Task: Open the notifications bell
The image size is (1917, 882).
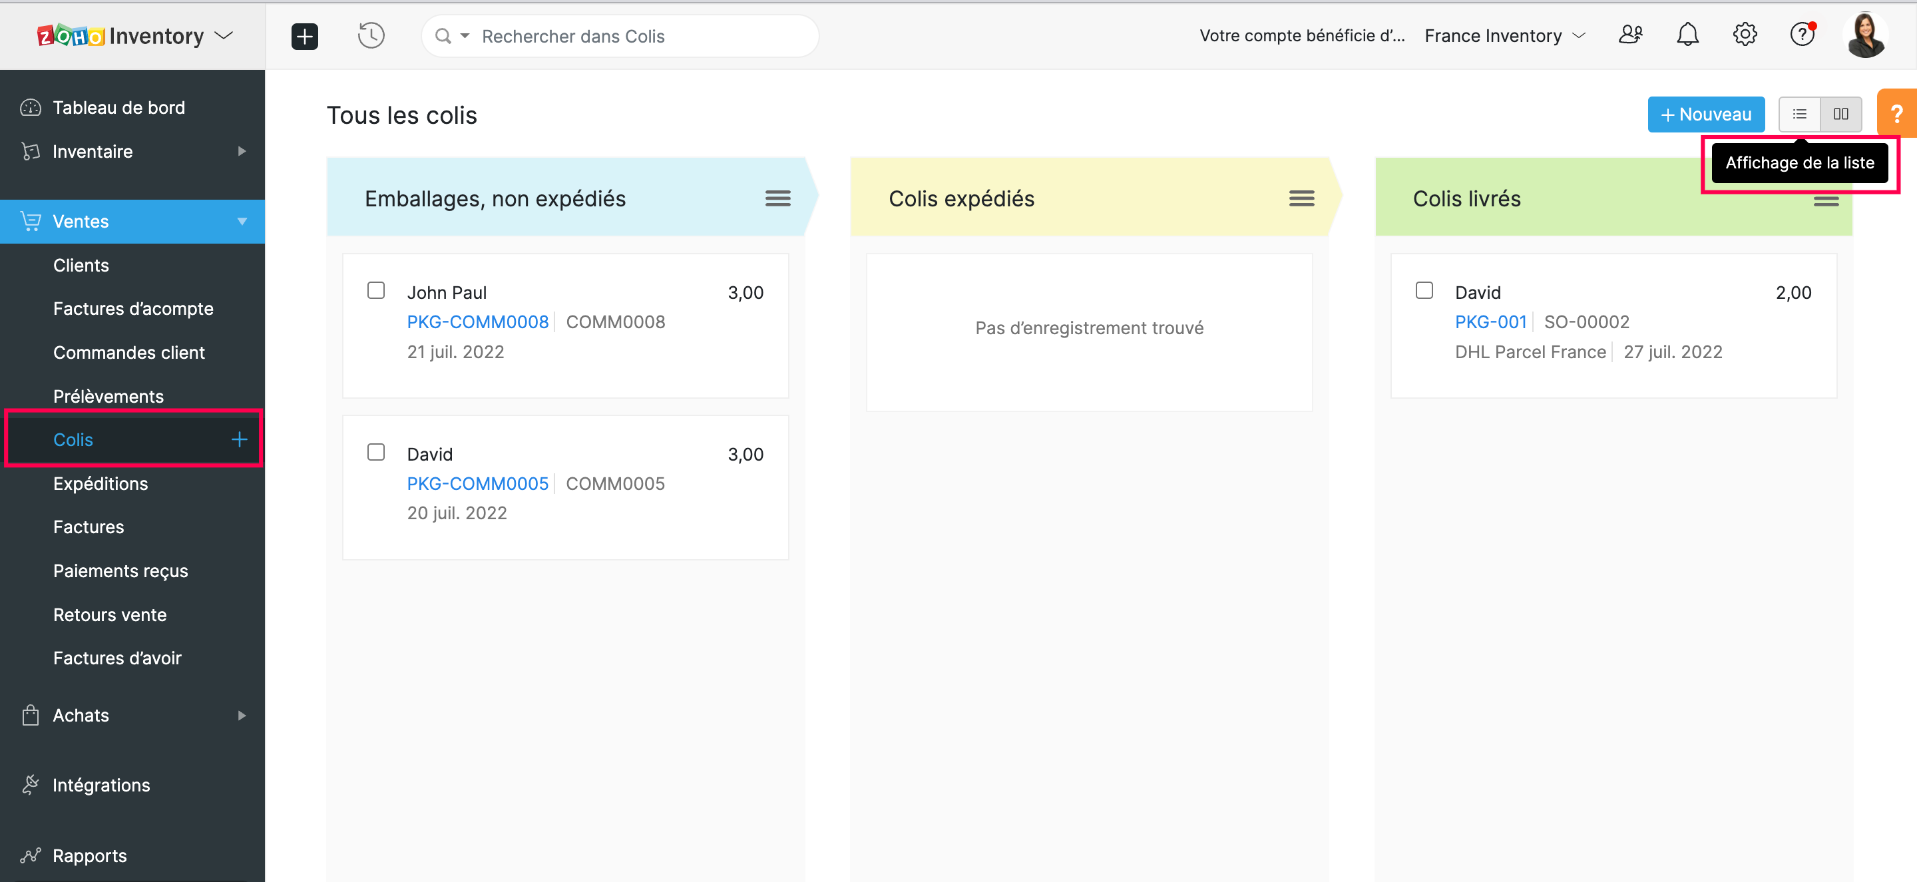Action: pyautogui.click(x=1687, y=35)
